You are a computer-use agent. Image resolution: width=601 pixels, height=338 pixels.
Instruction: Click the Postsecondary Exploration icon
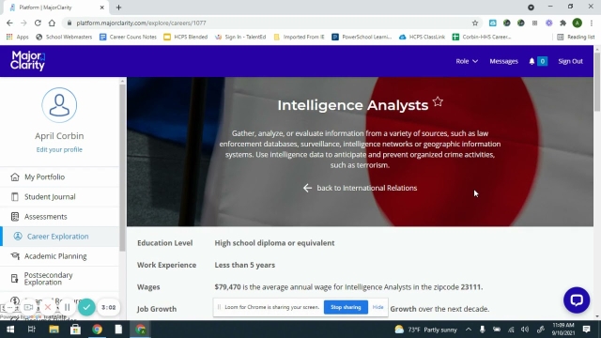coord(15,279)
